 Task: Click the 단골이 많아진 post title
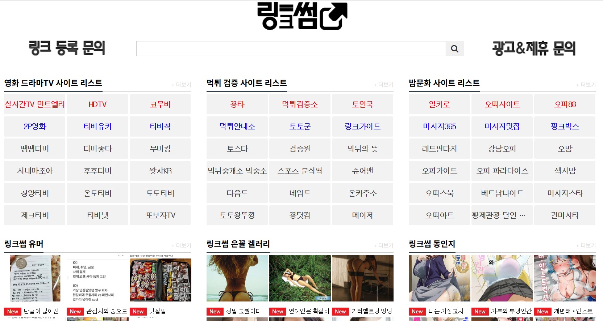[x=41, y=311]
